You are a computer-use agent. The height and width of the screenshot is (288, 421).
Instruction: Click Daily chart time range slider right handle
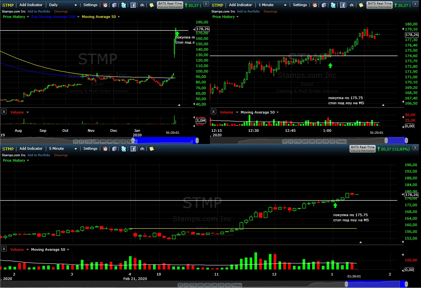click(x=197, y=140)
